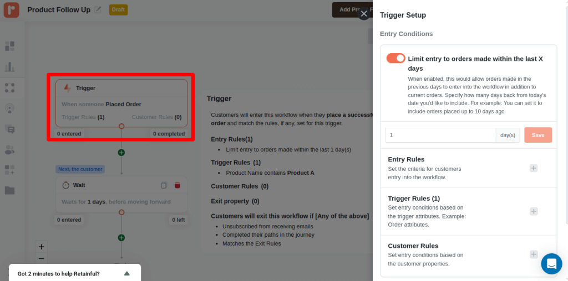Open the live chat bubble icon

pyautogui.click(x=551, y=264)
